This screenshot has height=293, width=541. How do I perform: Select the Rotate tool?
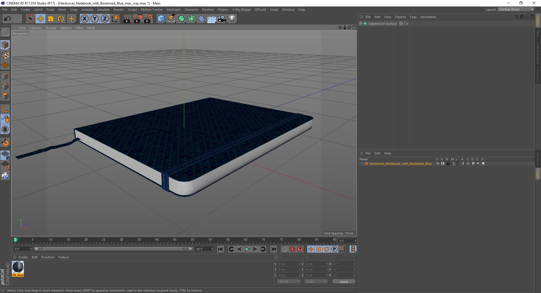[x=61, y=19]
